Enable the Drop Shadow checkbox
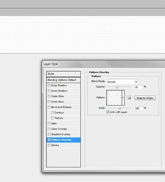The width and height of the screenshot is (165, 182). click(x=49, y=85)
